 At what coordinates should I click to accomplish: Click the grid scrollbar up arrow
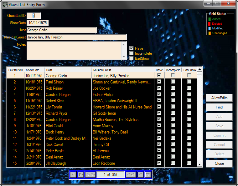tap(199, 69)
